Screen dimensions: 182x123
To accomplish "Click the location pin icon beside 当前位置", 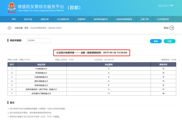I will point(10,28).
